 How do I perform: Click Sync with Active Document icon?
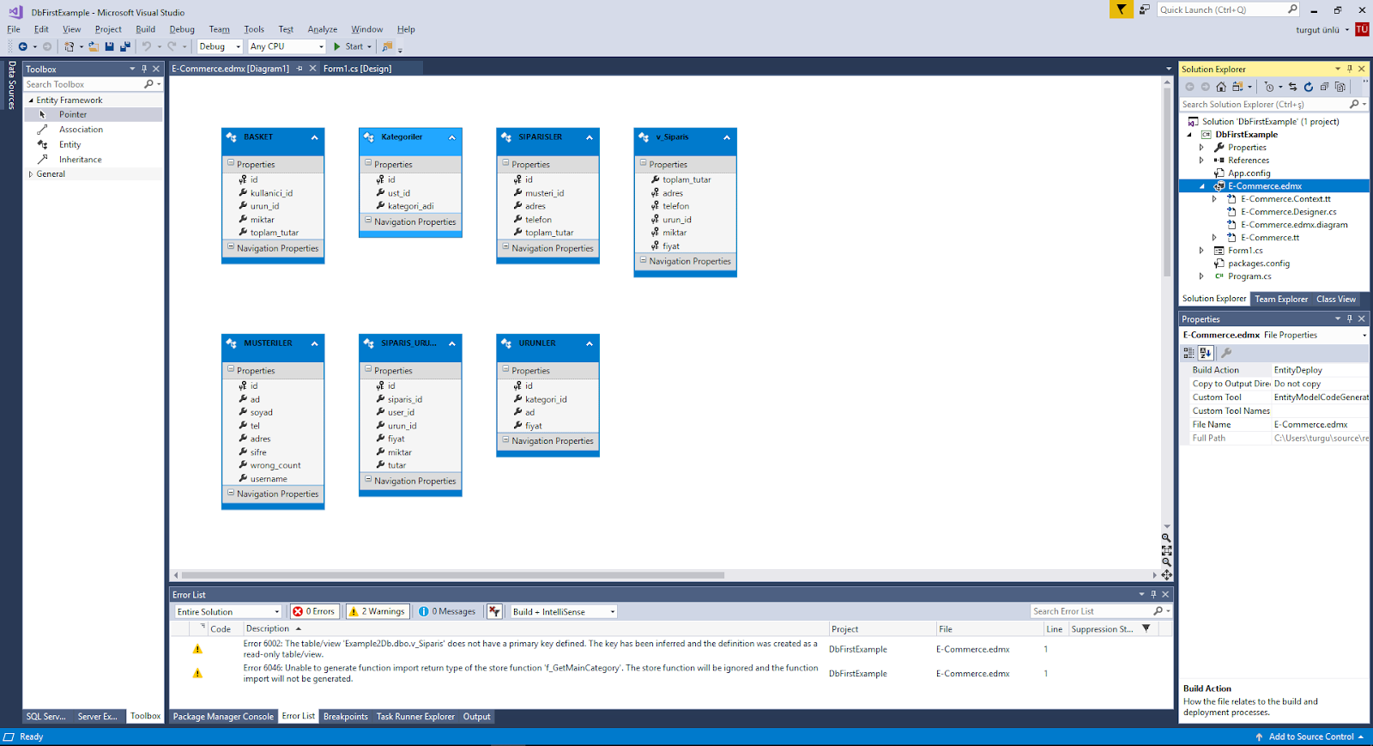tap(1292, 87)
